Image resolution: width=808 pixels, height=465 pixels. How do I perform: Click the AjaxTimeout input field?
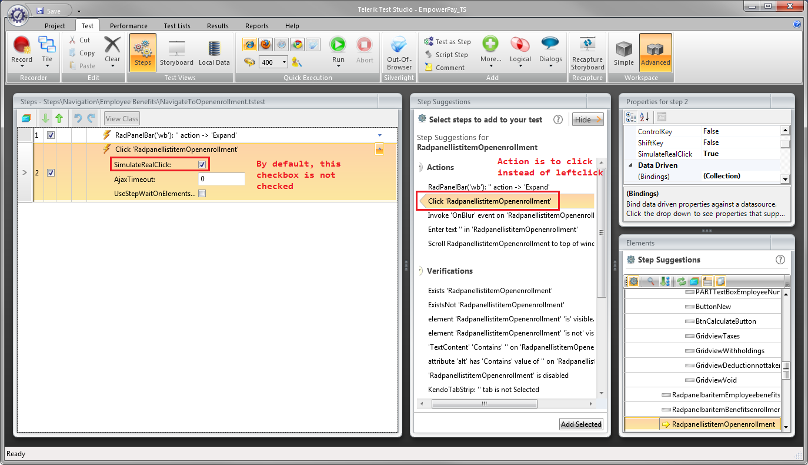click(221, 179)
